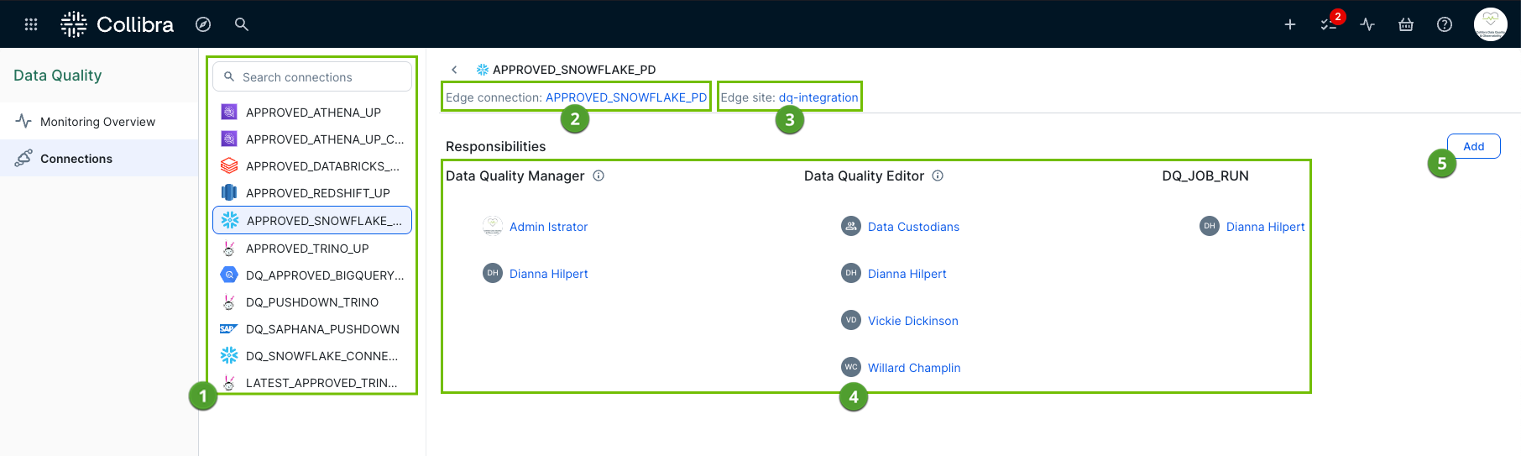Click the WC avatar of Willard Champlin
Screen dimensions: 1521x456
coord(851,367)
